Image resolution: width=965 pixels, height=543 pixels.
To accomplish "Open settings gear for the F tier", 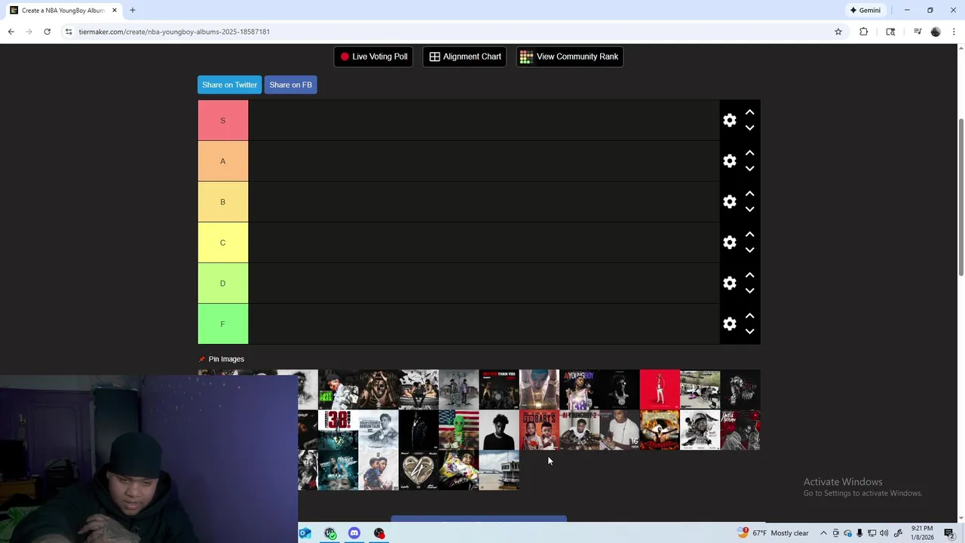I will coord(730,324).
